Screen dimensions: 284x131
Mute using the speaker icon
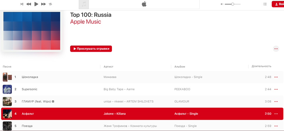point(222,4)
